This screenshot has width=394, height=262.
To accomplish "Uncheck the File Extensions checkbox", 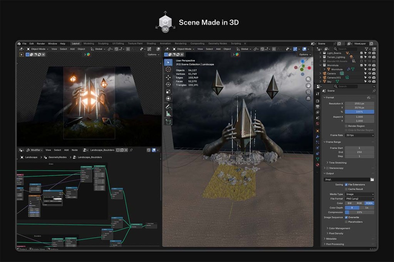I will coord(346,184).
